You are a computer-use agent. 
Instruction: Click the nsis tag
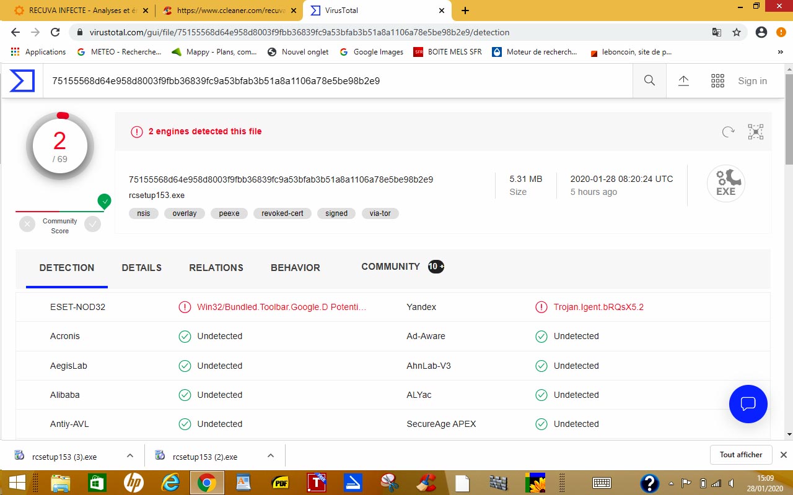[144, 213]
